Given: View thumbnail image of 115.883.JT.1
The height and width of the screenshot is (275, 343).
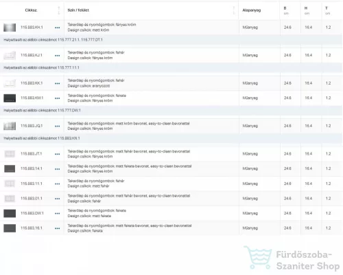Looking at the screenshot, I should pyautogui.click(x=10, y=154).
